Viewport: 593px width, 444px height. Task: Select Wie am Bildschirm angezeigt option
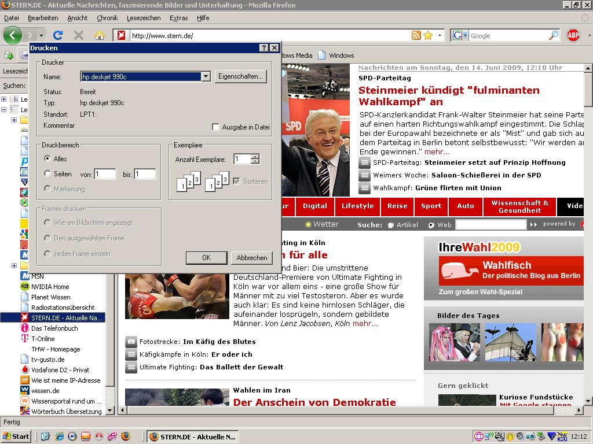pyautogui.click(x=47, y=223)
